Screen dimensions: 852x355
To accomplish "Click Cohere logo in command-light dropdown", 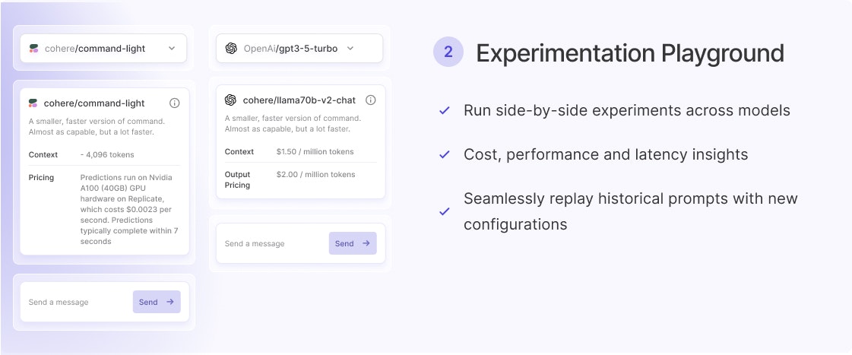I will point(33,48).
